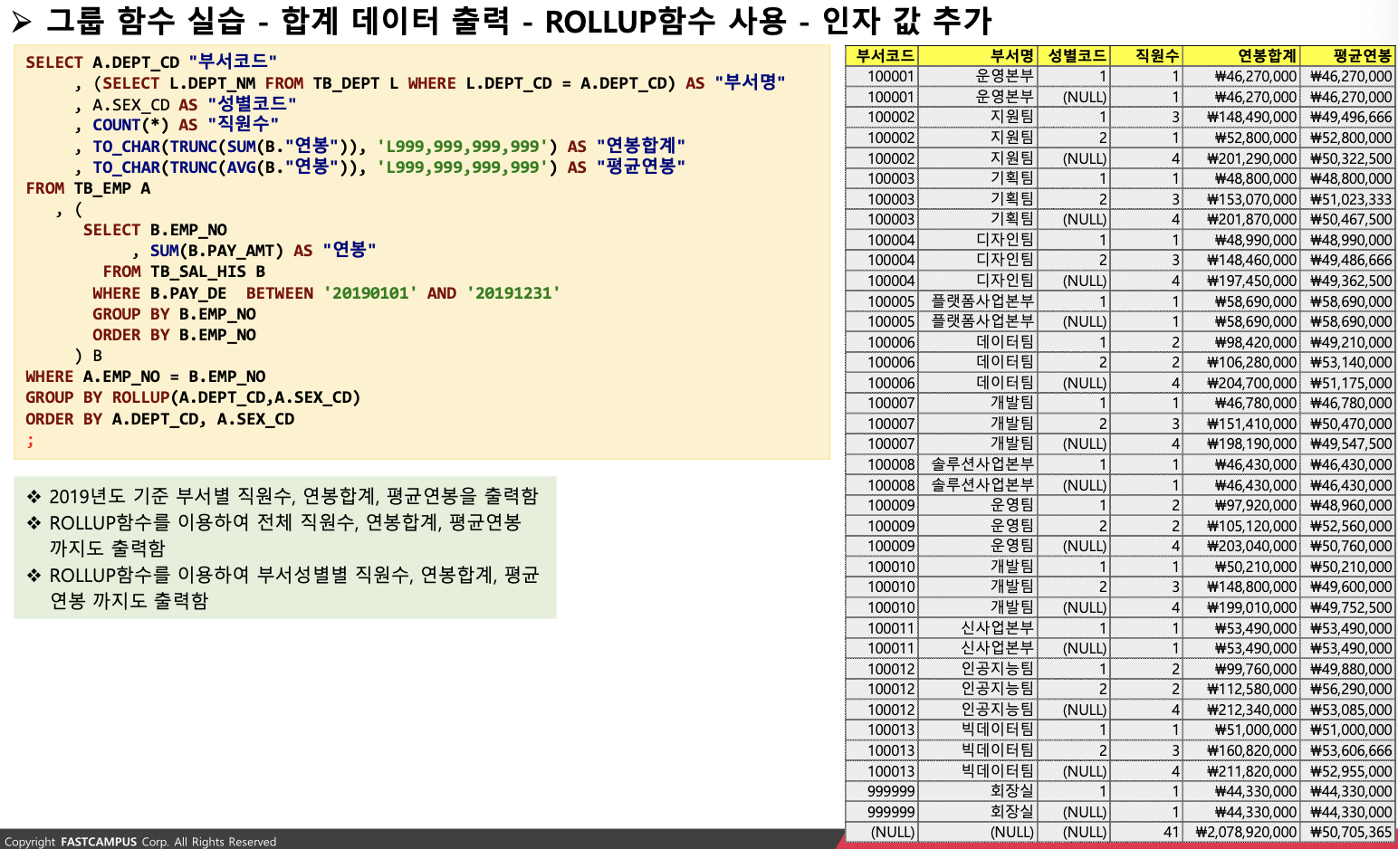The width and height of the screenshot is (1398, 849).
Task: Click the 디자인팀 subtotal ₩197,450,000
Action: pyautogui.click(x=1241, y=281)
